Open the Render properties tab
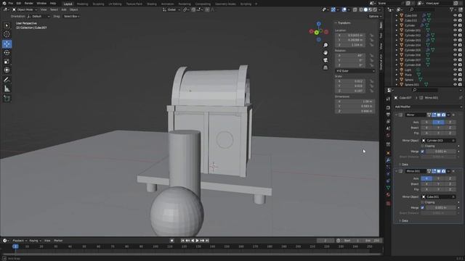The image size is (465, 261). tap(388, 107)
